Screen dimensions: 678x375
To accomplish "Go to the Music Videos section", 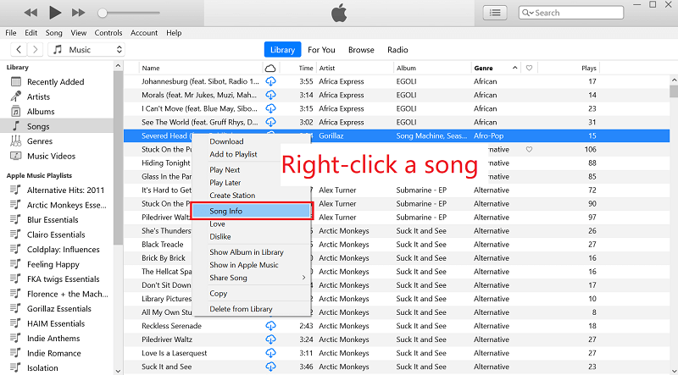I will click(x=51, y=156).
